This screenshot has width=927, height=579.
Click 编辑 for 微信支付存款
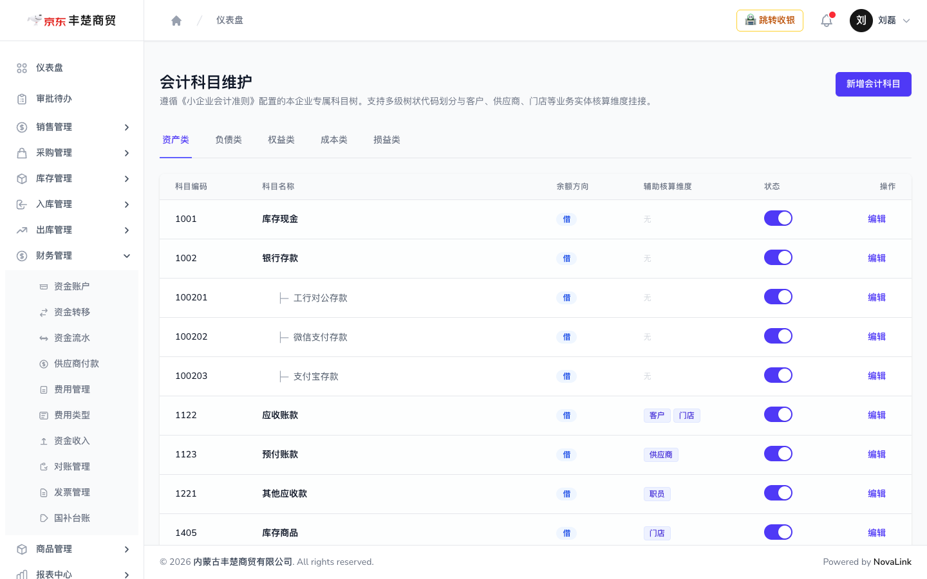tap(877, 337)
